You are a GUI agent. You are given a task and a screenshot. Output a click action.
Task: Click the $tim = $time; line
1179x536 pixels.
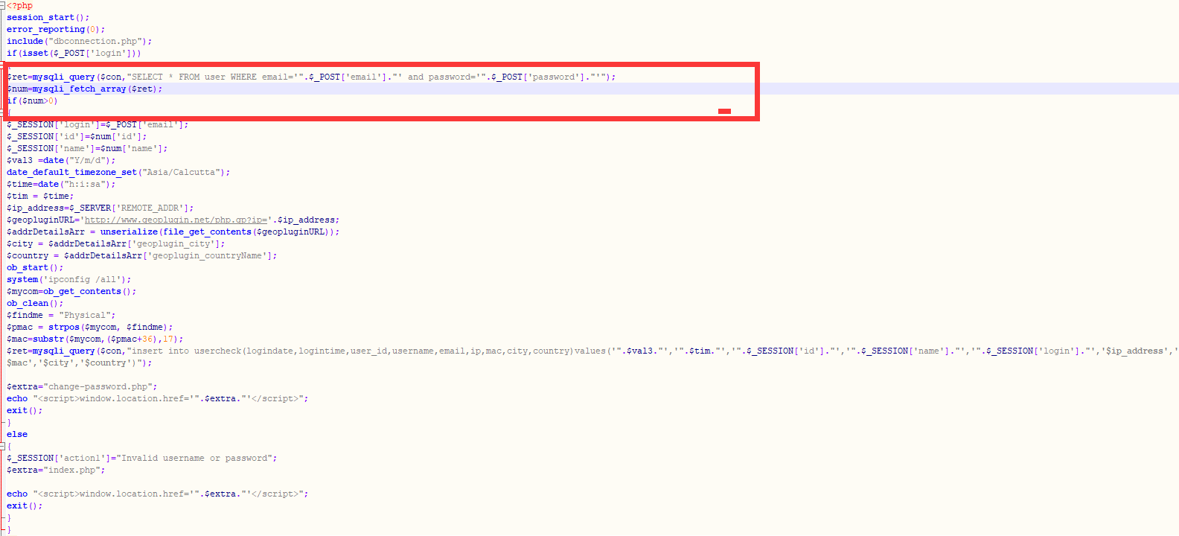40,197
